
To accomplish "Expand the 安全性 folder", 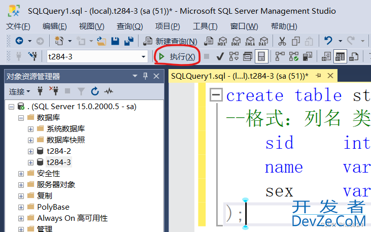I will pos(21,174).
